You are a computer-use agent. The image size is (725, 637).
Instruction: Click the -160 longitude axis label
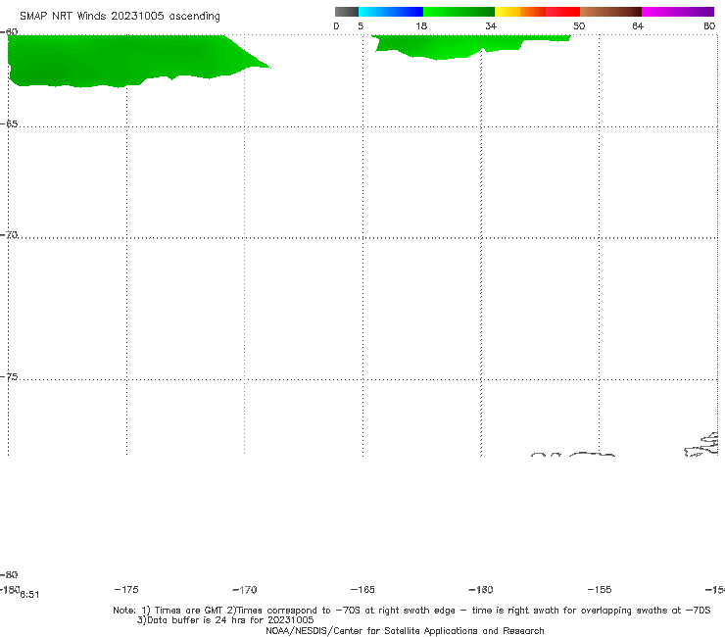[x=481, y=589]
